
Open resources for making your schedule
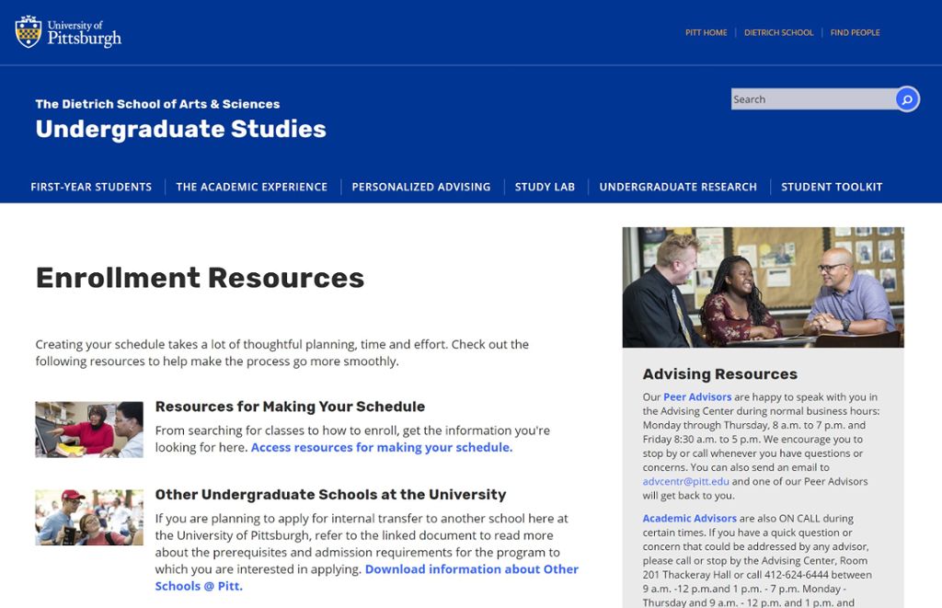pos(380,446)
